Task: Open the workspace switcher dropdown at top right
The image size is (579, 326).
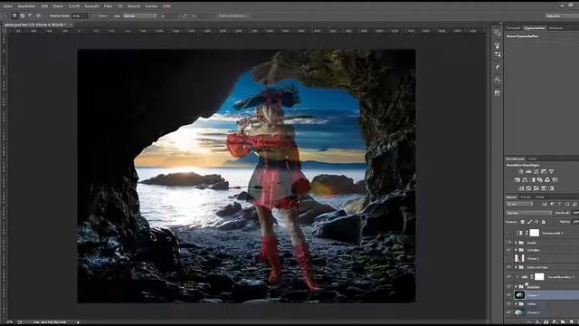Action: point(562,16)
